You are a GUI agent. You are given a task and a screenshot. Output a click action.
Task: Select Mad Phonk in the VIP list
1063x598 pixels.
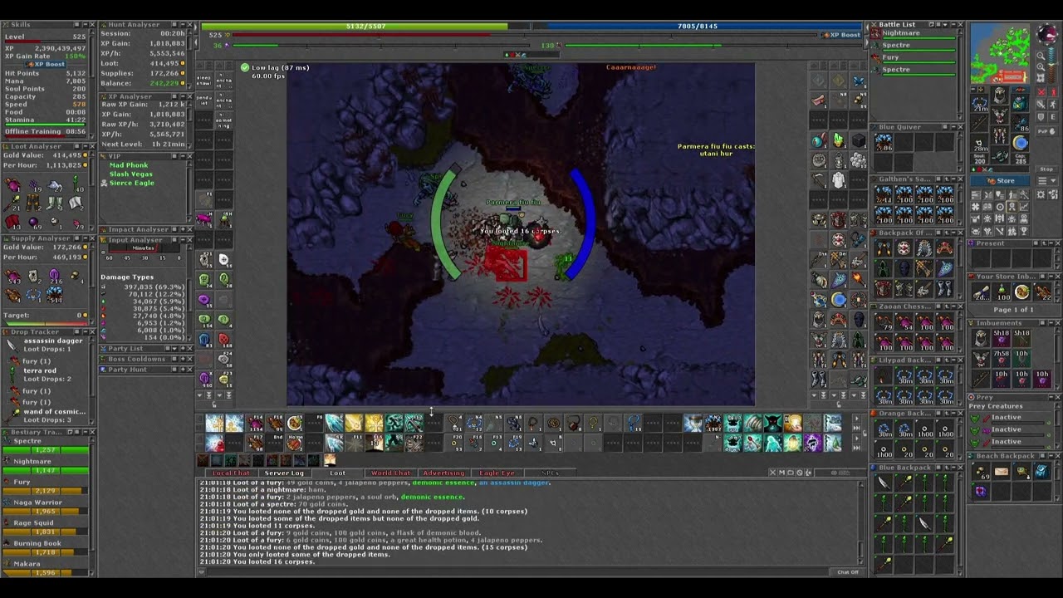coord(129,165)
